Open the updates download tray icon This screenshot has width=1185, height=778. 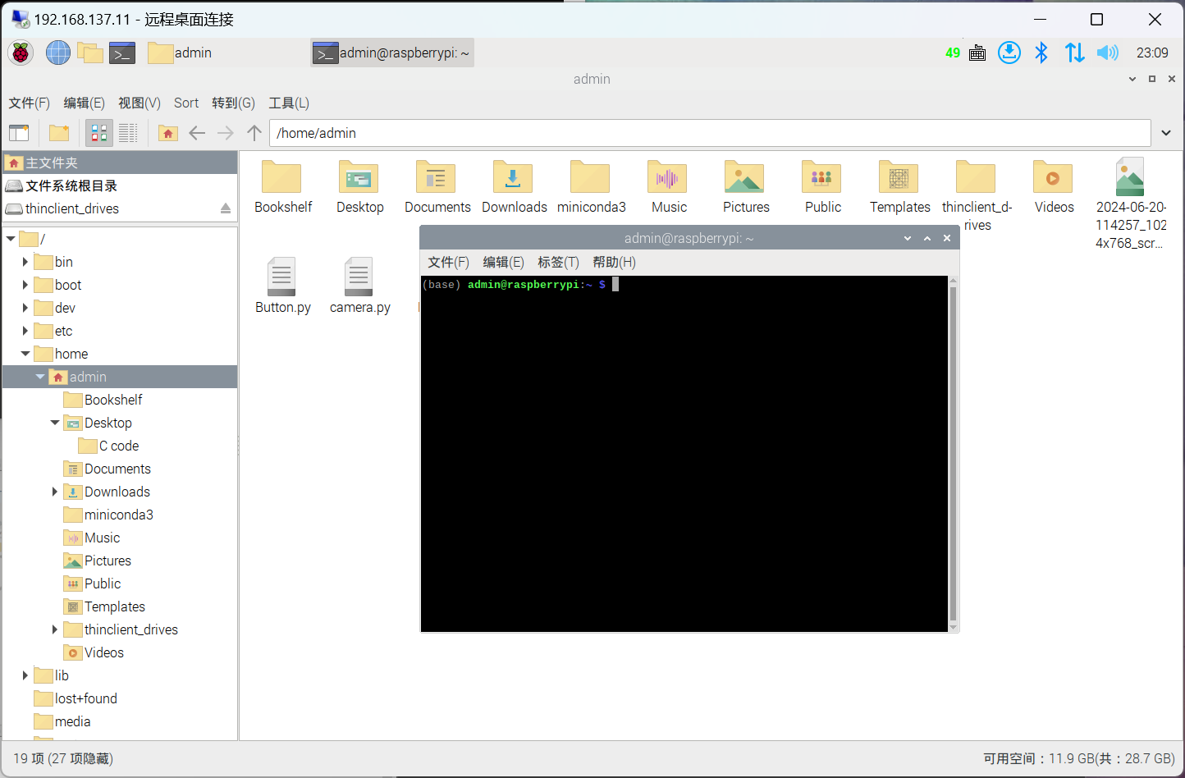(1009, 53)
